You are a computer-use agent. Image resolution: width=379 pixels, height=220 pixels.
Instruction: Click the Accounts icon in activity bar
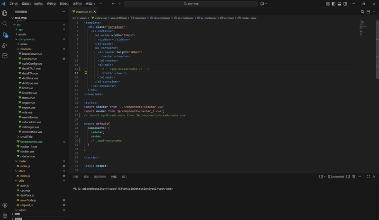(x=5, y=205)
